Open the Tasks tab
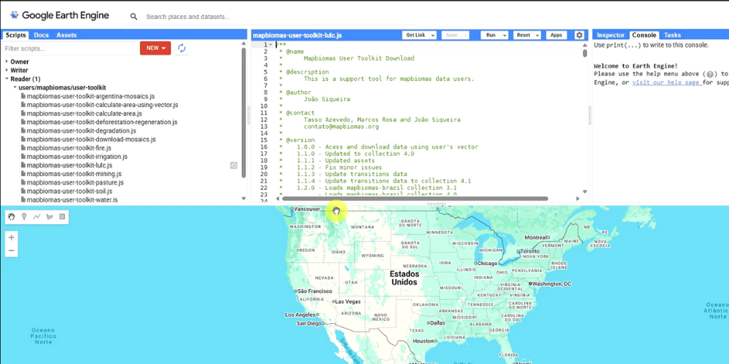The width and height of the screenshot is (729, 364). coord(671,35)
